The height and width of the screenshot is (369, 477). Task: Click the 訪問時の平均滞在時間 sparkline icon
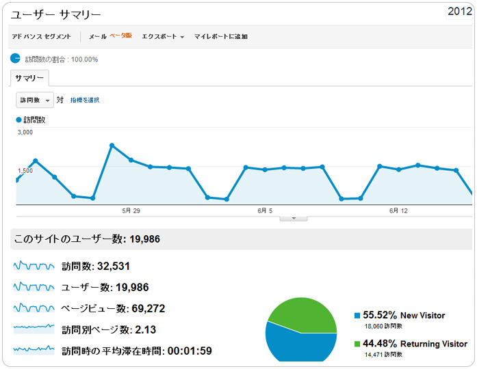click(x=34, y=350)
